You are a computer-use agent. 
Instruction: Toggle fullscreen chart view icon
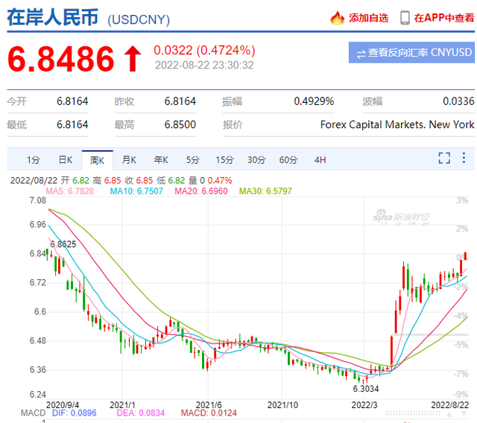[x=444, y=158]
